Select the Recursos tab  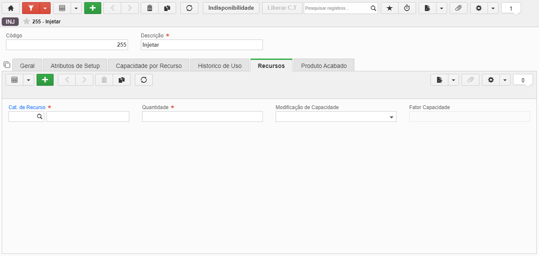click(271, 66)
